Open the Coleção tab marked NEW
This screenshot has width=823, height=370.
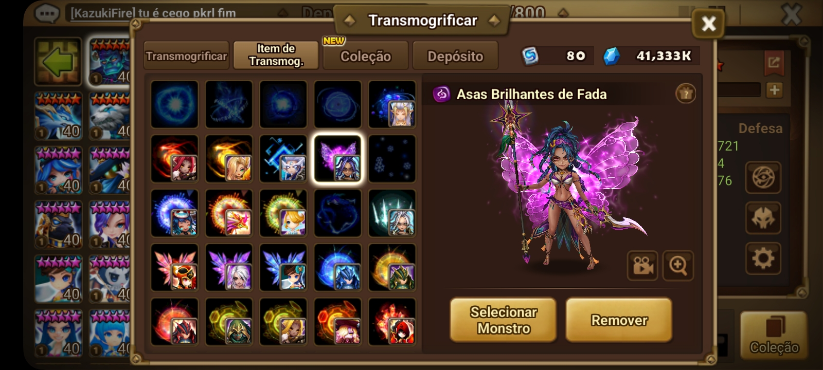[x=366, y=56]
